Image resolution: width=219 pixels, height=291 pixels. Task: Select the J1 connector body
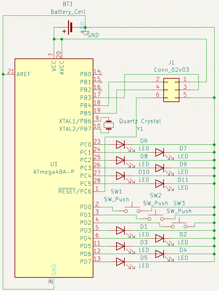[x=171, y=90]
